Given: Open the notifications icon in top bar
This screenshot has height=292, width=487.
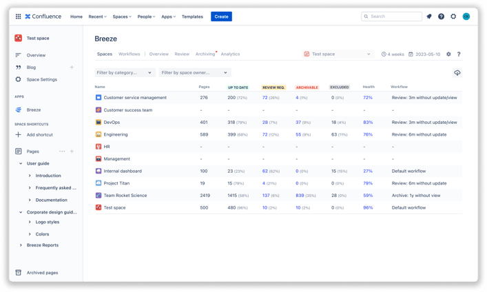Looking at the screenshot, I should click(429, 17).
